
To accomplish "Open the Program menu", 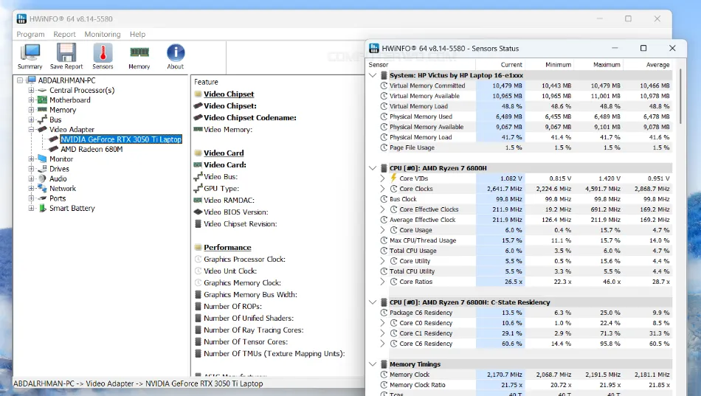I will pyautogui.click(x=30, y=34).
